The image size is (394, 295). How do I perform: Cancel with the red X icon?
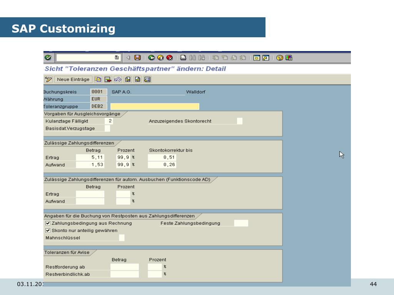[x=170, y=58]
